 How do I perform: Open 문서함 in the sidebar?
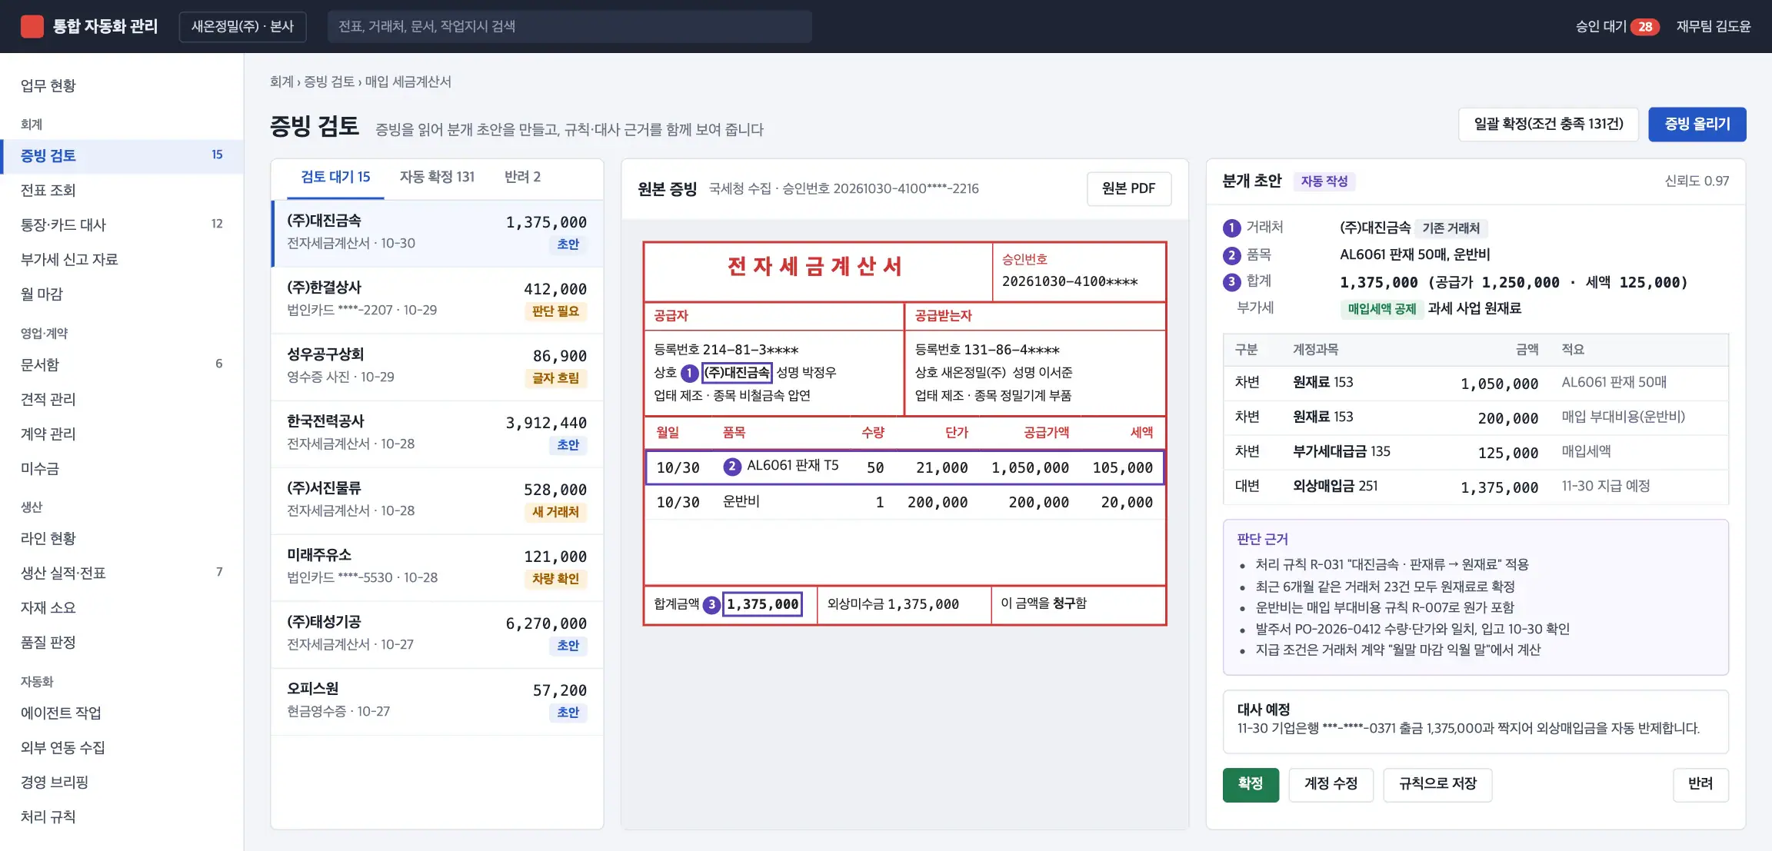(122, 364)
